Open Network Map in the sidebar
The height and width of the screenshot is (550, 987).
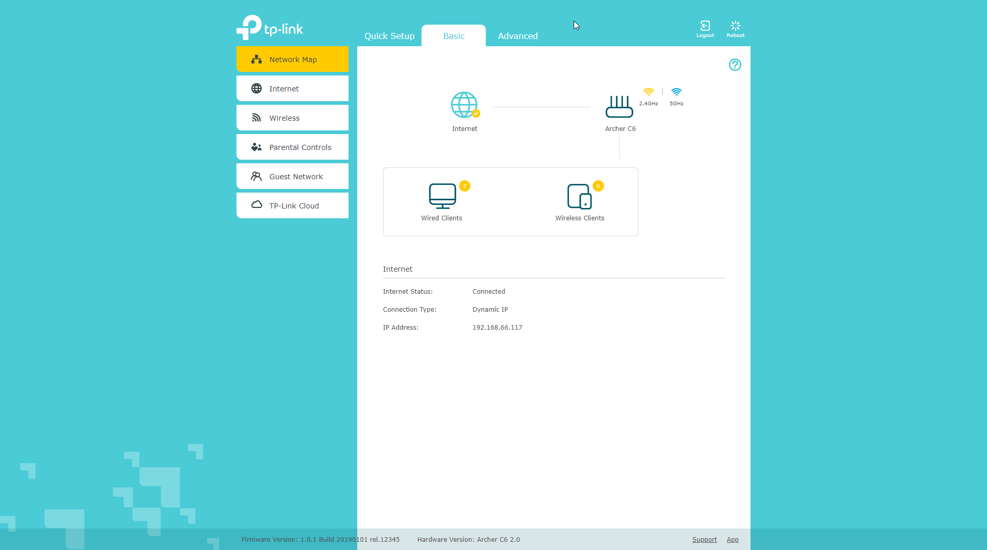tap(292, 60)
